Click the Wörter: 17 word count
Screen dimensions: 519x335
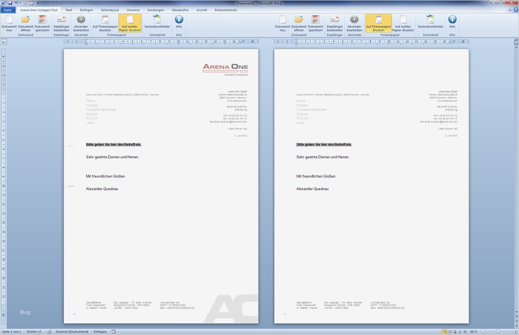tap(34, 331)
